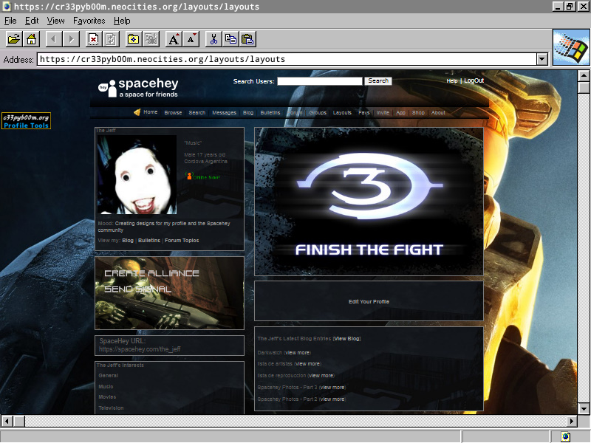Viewport: 591px width, 443px height.
Task: Click view more next to Darkwatch
Action: tap(297, 353)
